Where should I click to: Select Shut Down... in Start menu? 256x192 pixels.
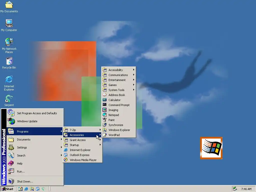tap(35, 181)
